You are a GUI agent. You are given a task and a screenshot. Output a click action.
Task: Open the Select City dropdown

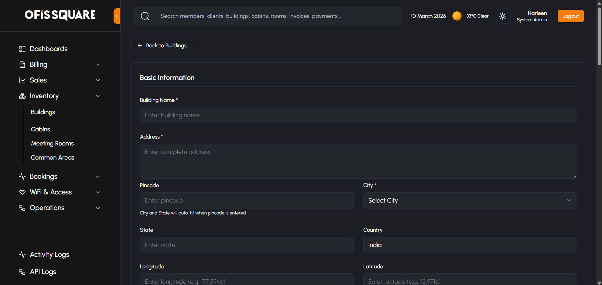pyautogui.click(x=470, y=200)
